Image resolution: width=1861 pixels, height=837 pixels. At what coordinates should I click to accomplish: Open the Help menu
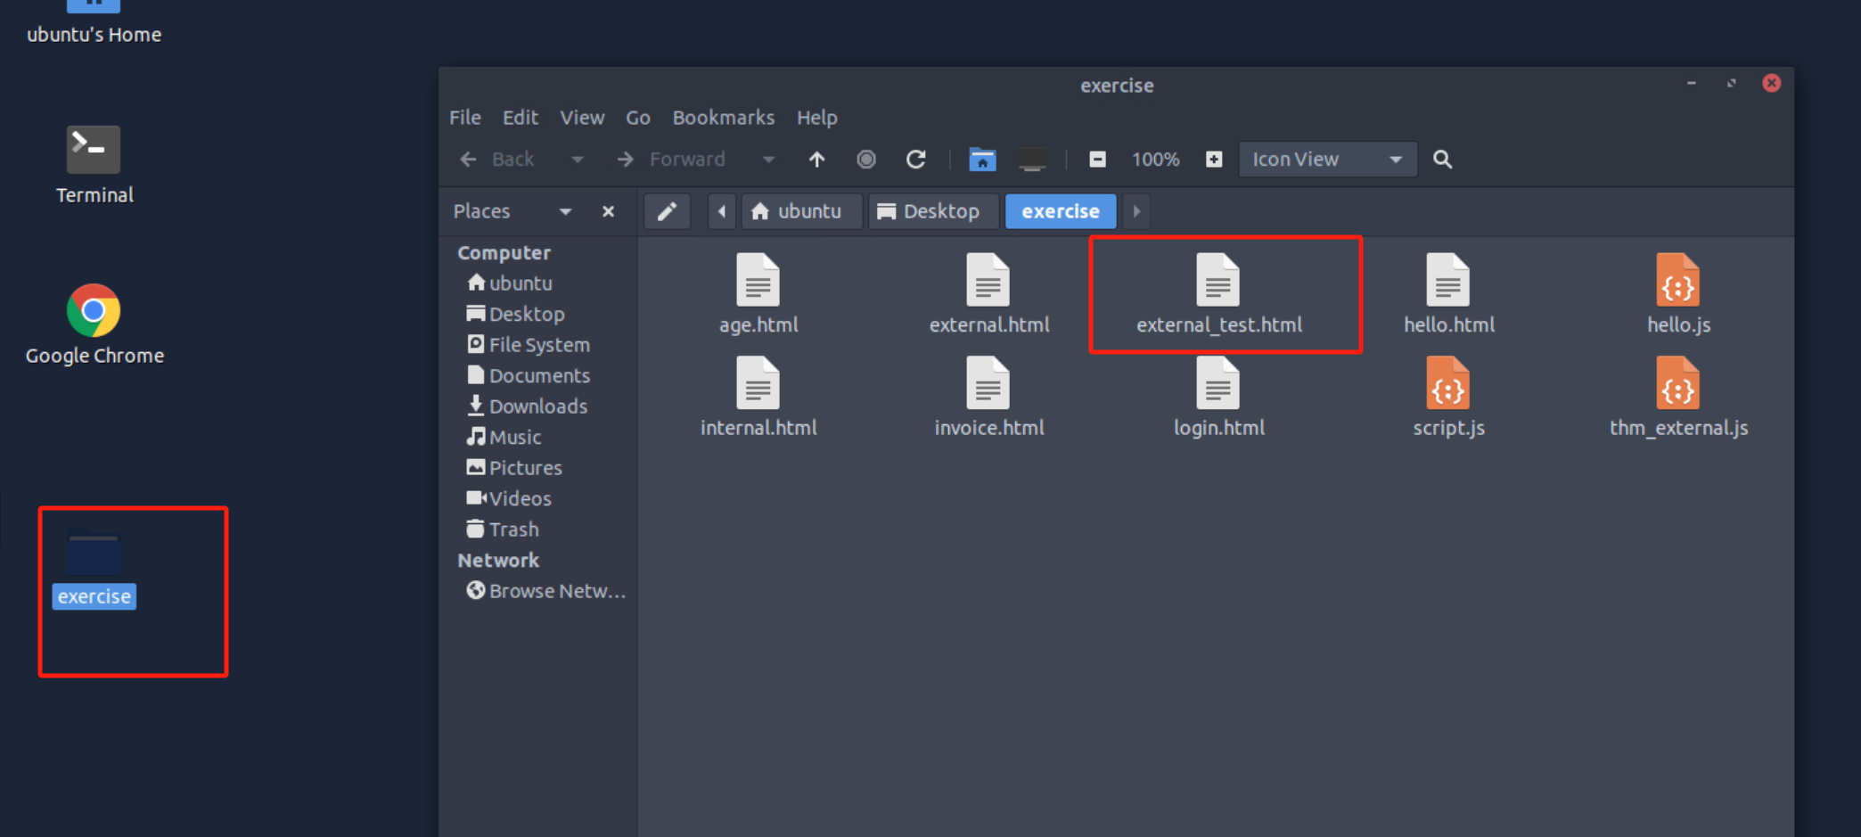[x=816, y=118]
